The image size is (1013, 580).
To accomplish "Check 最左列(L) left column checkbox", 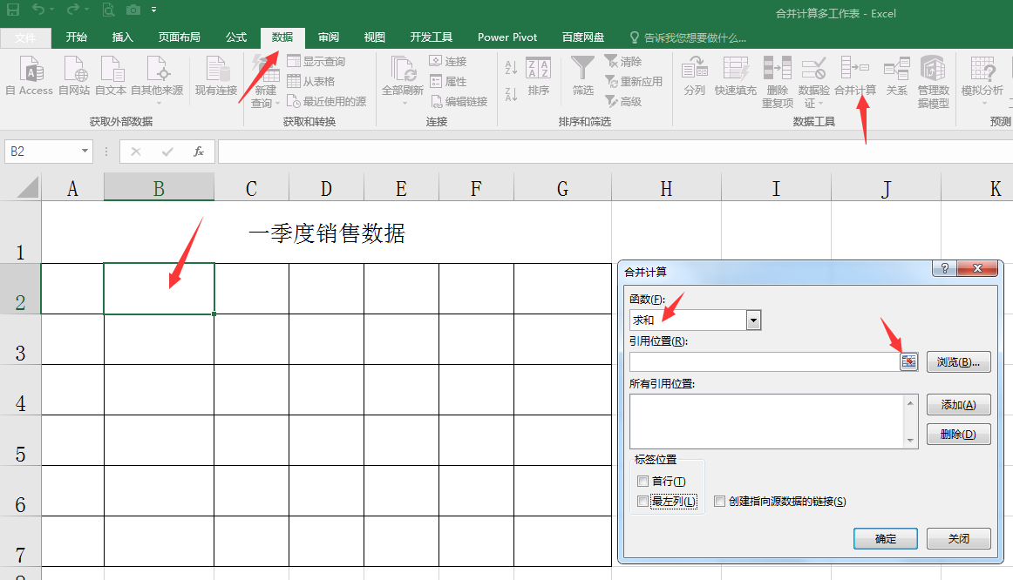I will (642, 502).
